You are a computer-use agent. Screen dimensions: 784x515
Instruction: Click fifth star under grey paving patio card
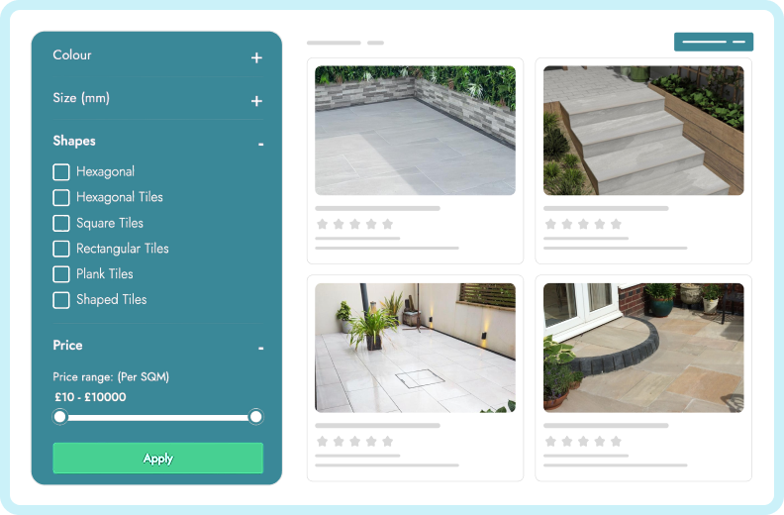pyautogui.click(x=387, y=224)
